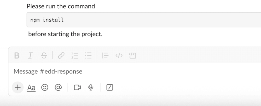Viewport: 261px width, 106px height.
Task: Open slash shortcuts menu
Action: tap(110, 87)
